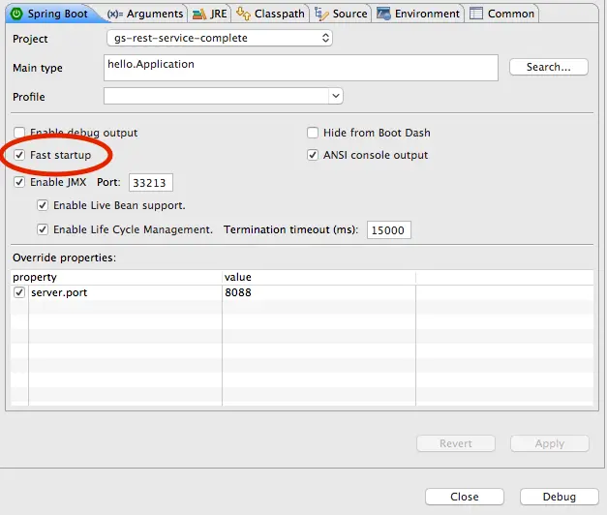Click the Termination timeout field 15000
607x515 pixels.
[388, 230]
